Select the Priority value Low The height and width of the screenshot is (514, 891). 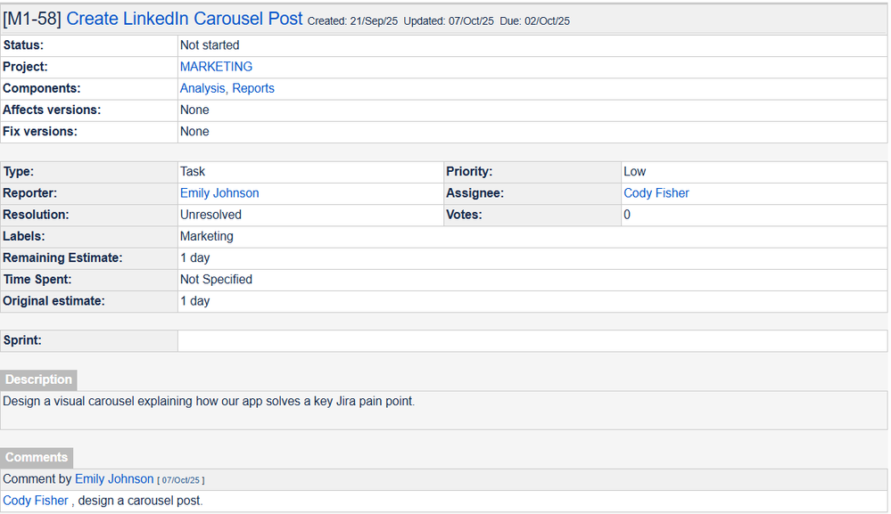tap(635, 171)
